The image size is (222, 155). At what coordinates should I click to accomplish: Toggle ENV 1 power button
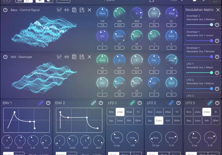click(x=48, y=103)
